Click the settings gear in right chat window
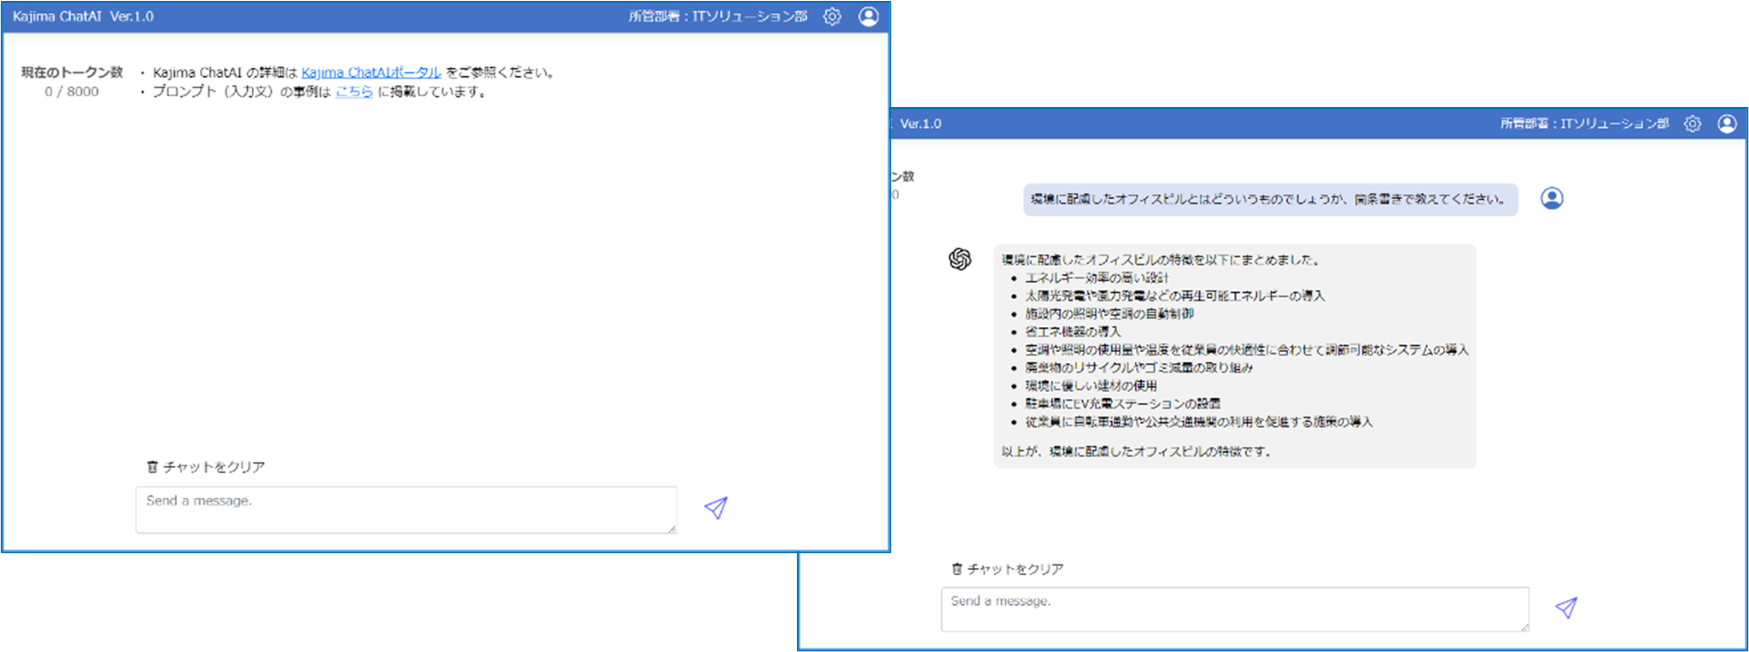Viewport: 1749px width, 652px height. 1692,124
